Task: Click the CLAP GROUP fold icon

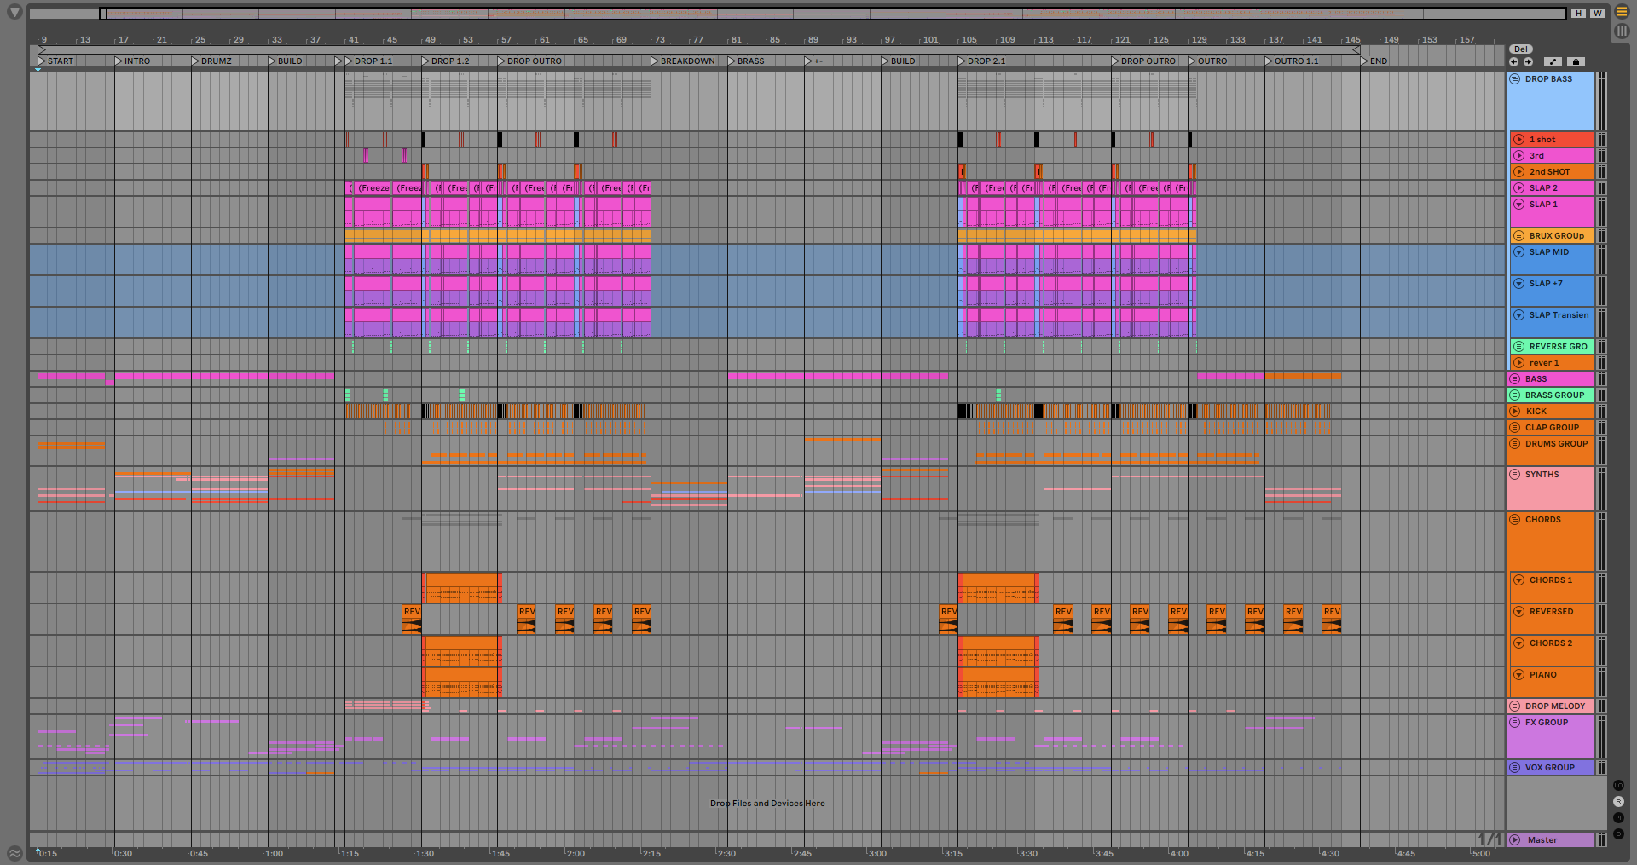Action: (1515, 427)
